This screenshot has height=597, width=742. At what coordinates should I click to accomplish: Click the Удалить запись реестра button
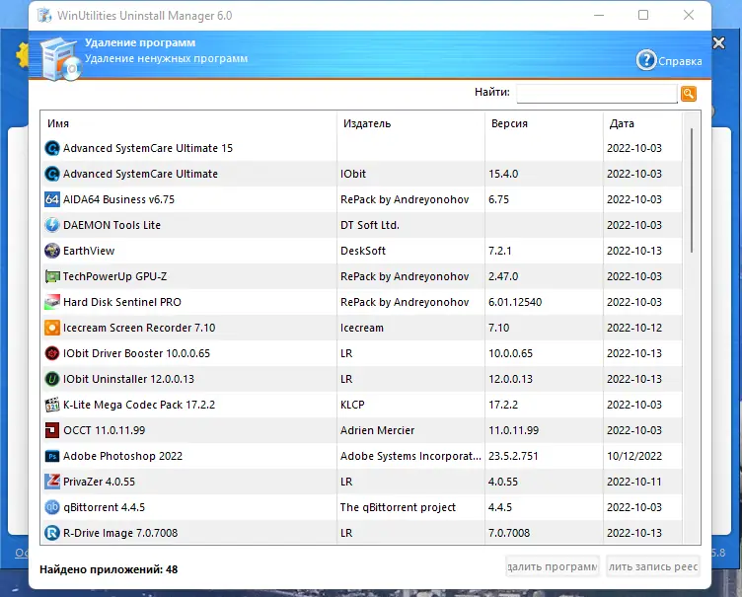[x=653, y=566]
